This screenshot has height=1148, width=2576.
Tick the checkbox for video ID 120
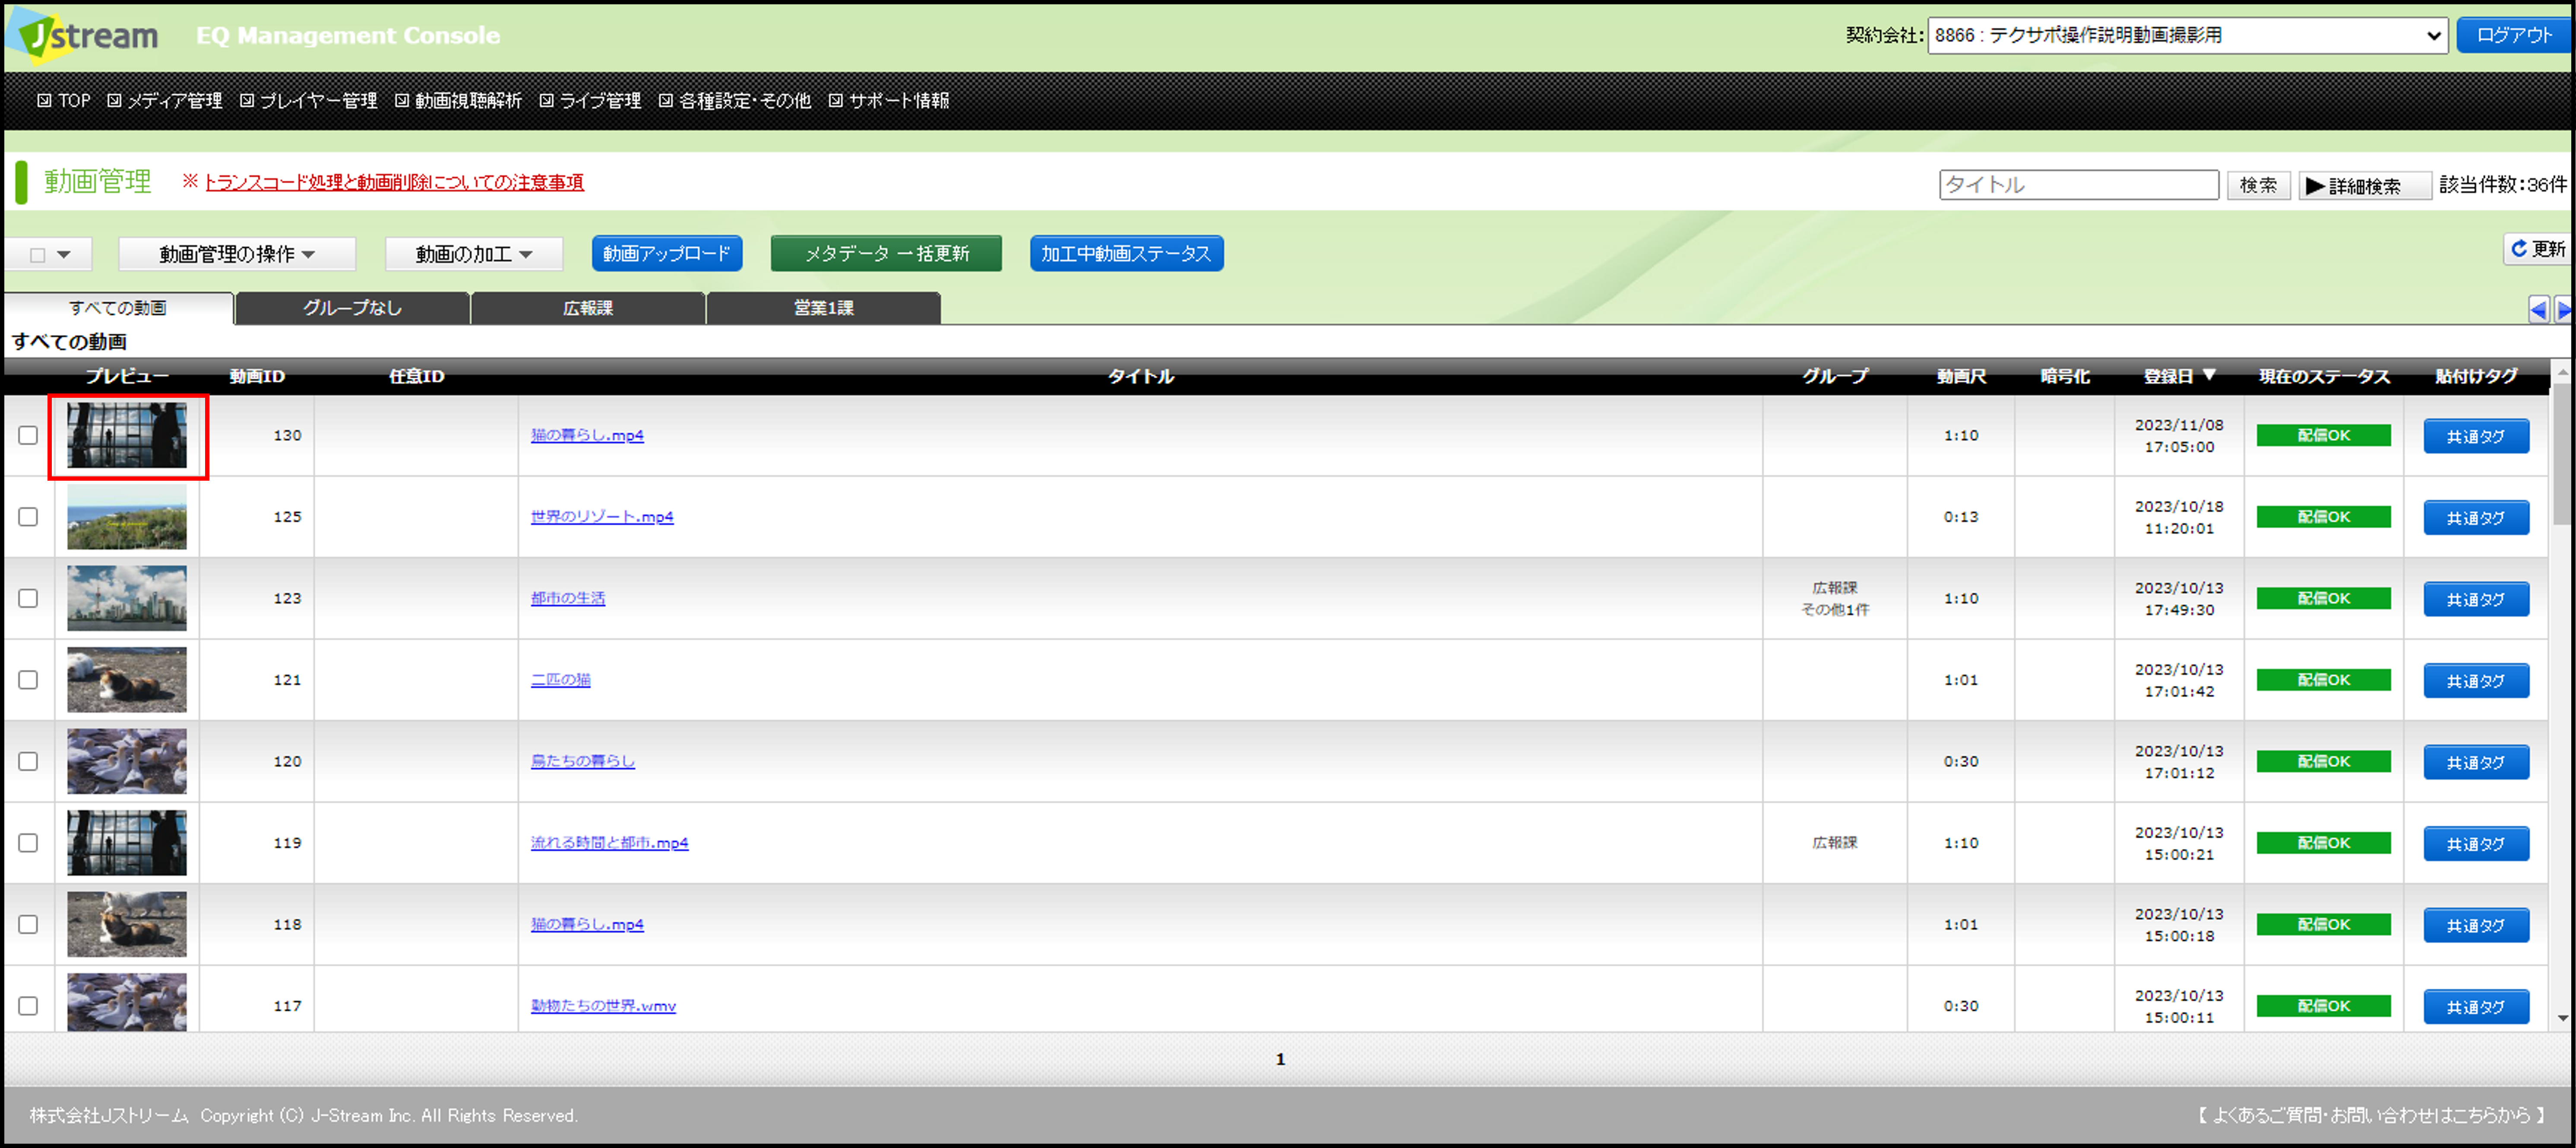pos(28,761)
